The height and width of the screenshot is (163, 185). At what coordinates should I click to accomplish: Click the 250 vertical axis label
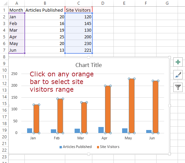[14, 74]
